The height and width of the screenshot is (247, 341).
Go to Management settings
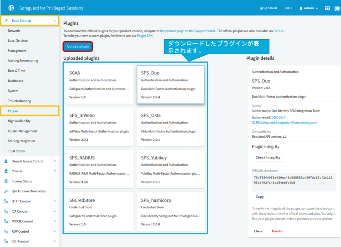pyautogui.click(x=17, y=51)
